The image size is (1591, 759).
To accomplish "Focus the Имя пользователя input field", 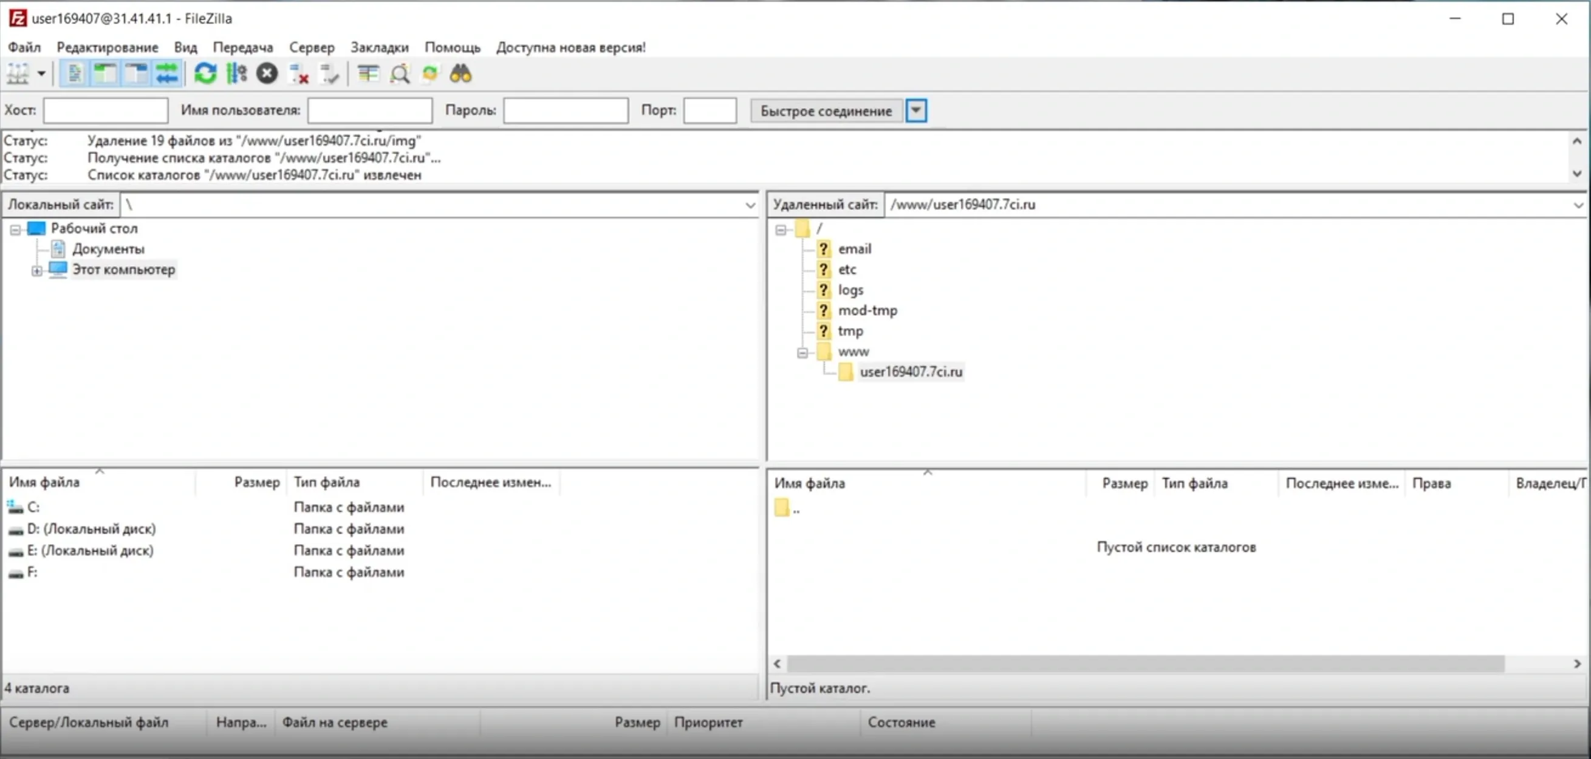I will 369,111.
